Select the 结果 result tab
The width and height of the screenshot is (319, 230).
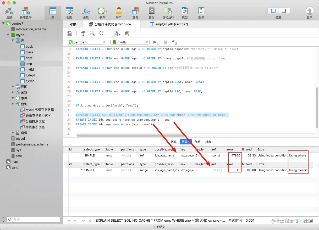point(186,142)
